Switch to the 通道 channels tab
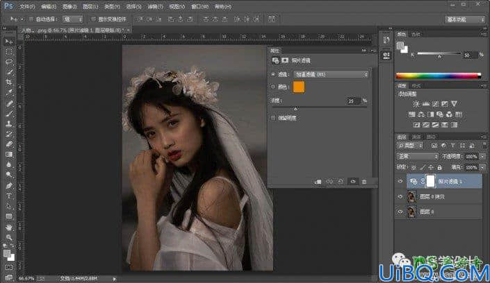The image size is (490, 283). click(x=416, y=137)
